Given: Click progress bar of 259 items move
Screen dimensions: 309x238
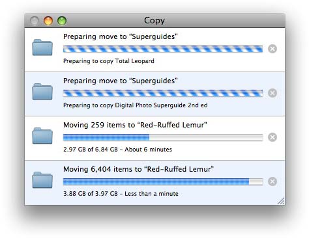Looking at the screenshot, I should pos(163,137).
